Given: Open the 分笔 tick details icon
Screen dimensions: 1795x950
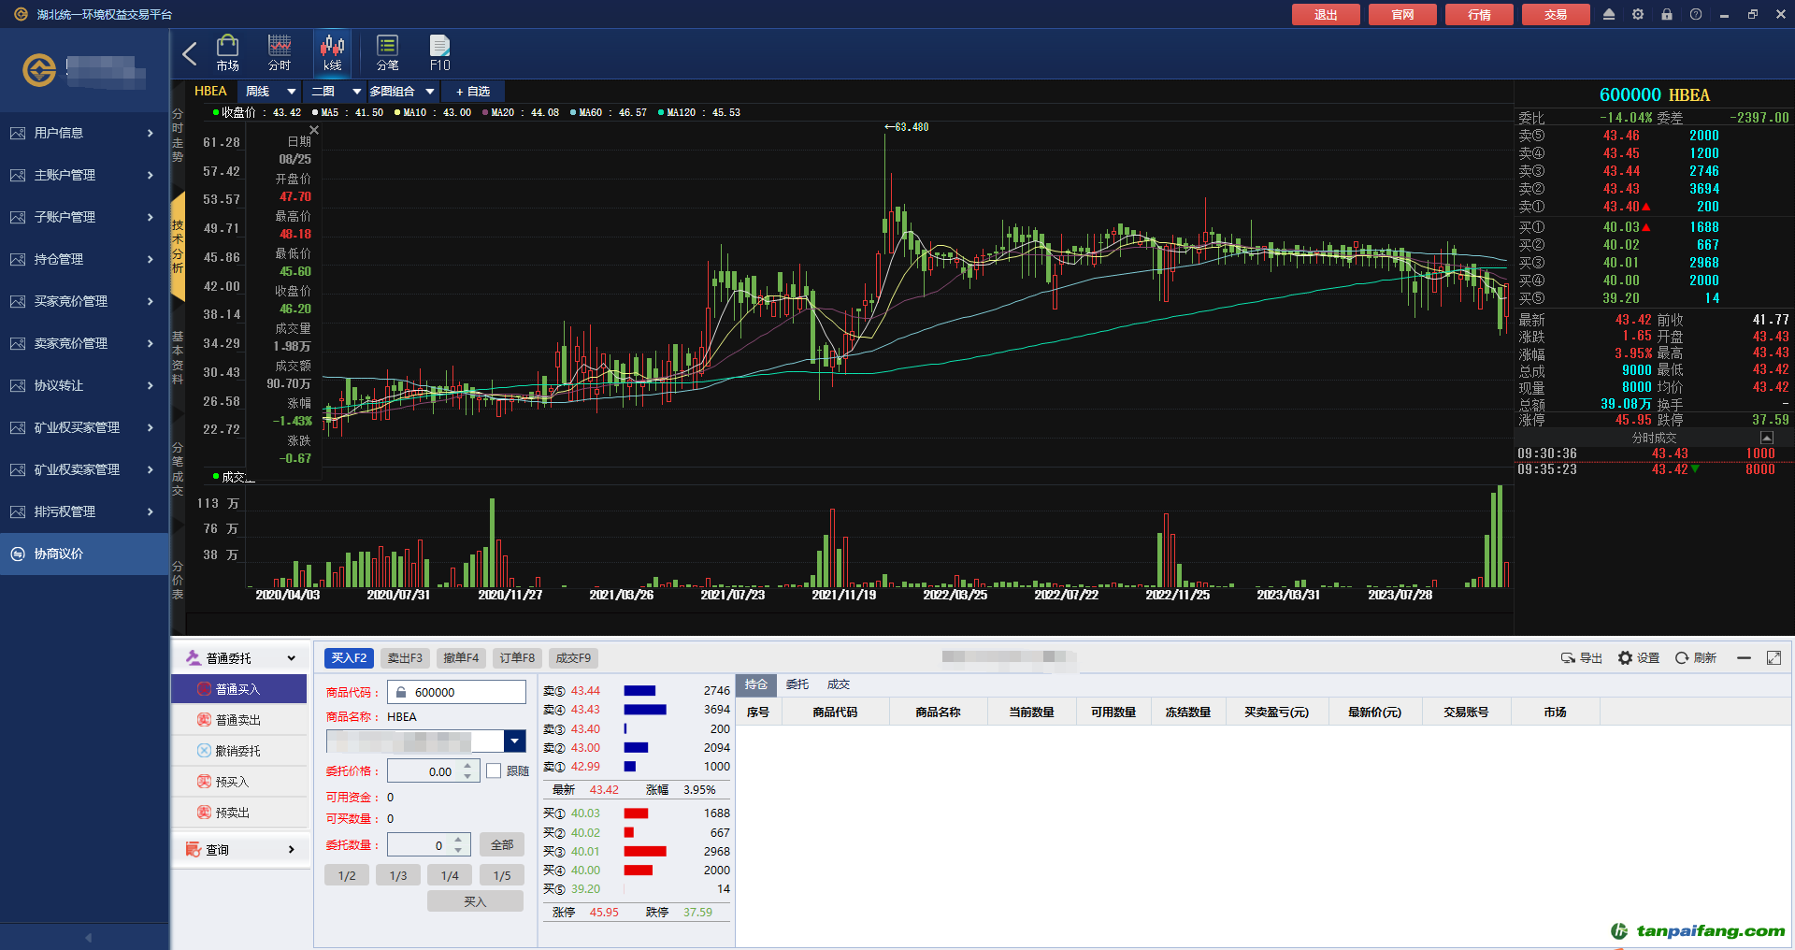Looking at the screenshot, I should 387,52.
